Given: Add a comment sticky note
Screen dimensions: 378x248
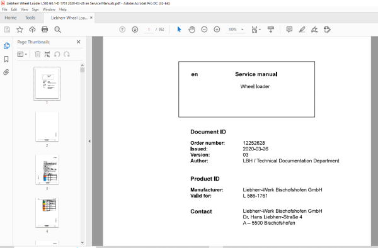Looking at the screenshot, I should tap(289, 30).
